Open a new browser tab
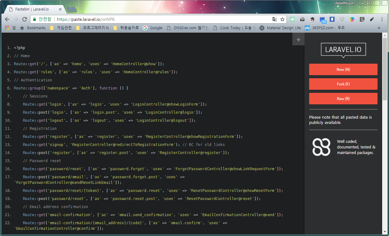Image resolution: width=389 pixels, height=236 pixels. (x=72, y=10)
